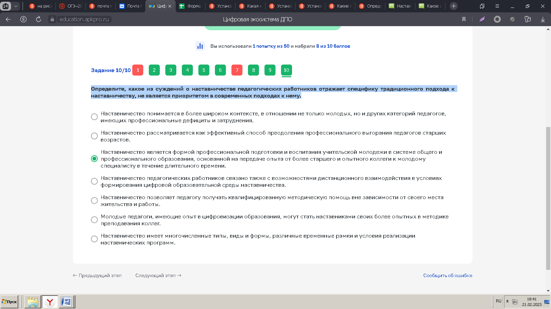This screenshot has height=309, width=551.
Task: Switch to the ОГЭ-20 browser tab
Action: (71, 6)
